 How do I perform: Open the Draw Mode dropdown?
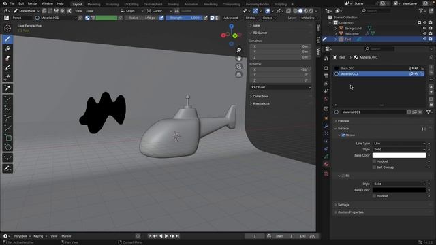[x=27, y=11]
